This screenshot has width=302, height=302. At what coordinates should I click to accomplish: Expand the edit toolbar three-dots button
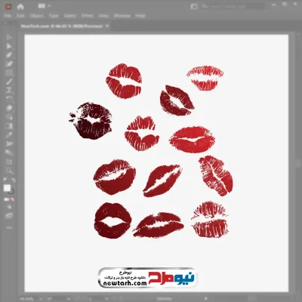(x=9, y=227)
